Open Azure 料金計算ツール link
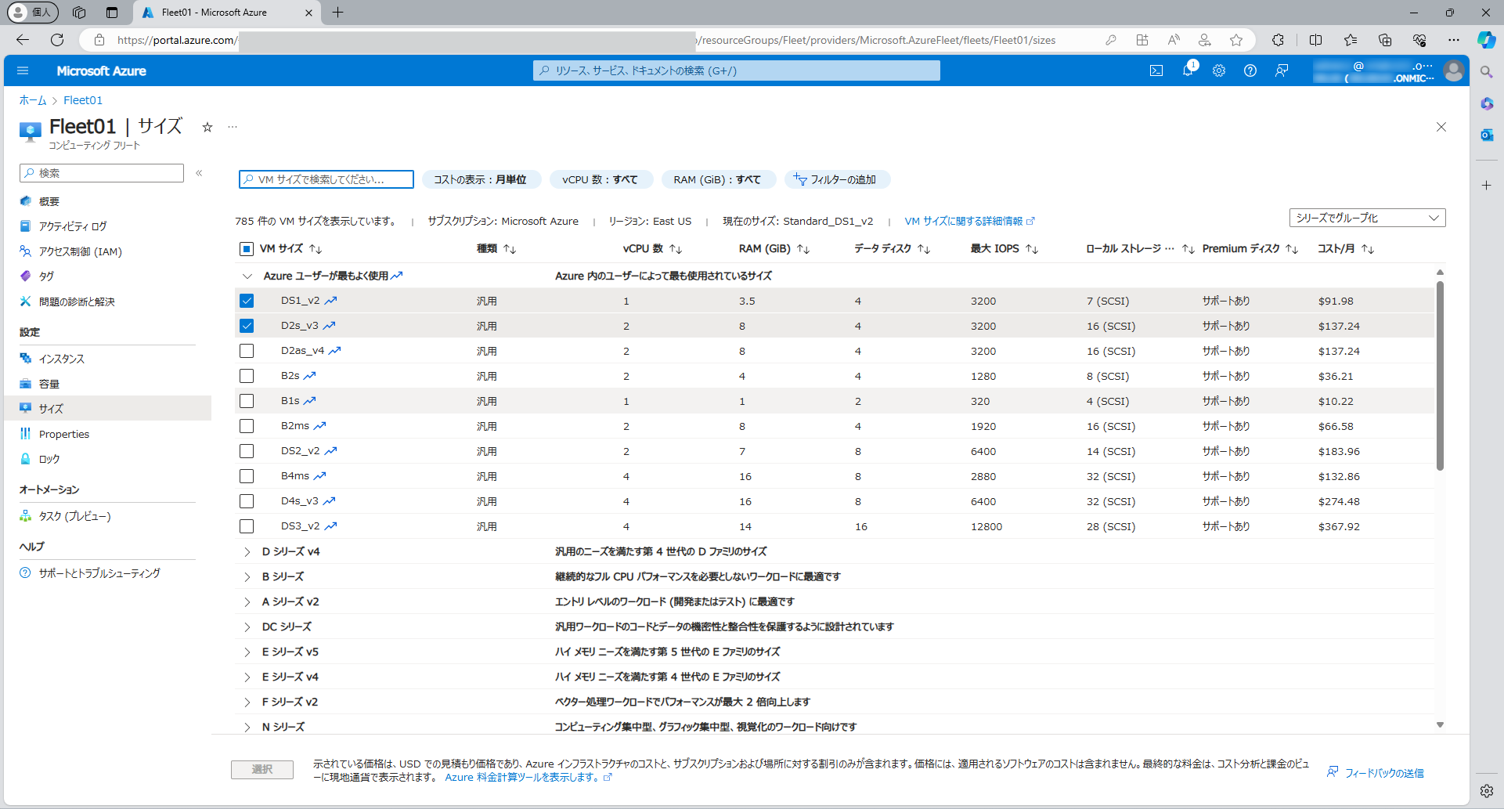This screenshot has height=809, width=1504. (528, 778)
